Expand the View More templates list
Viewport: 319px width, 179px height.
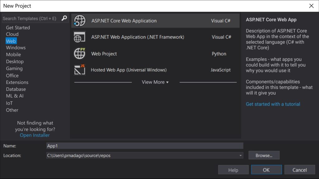[155, 82]
